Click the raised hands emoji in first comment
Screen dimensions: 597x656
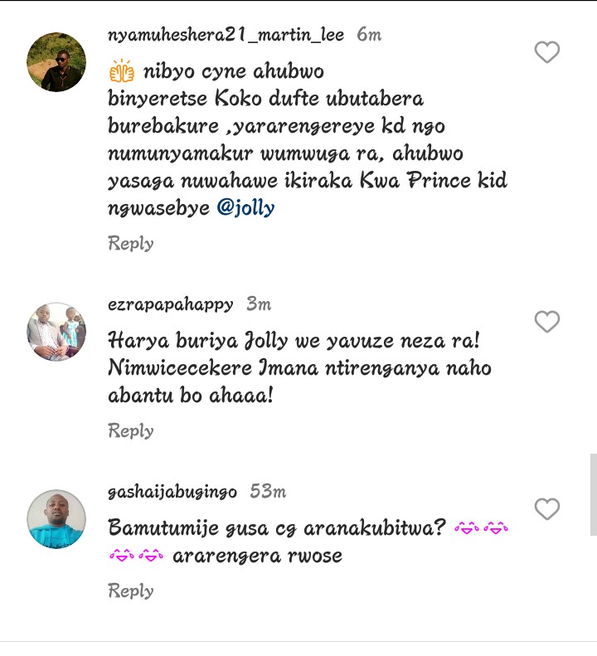point(122,70)
